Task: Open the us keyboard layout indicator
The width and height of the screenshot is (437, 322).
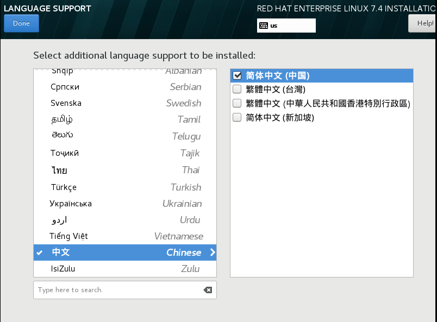Action: coord(286,26)
